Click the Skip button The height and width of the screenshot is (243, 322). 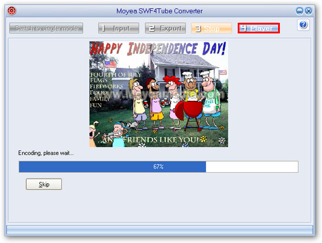(x=44, y=184)
